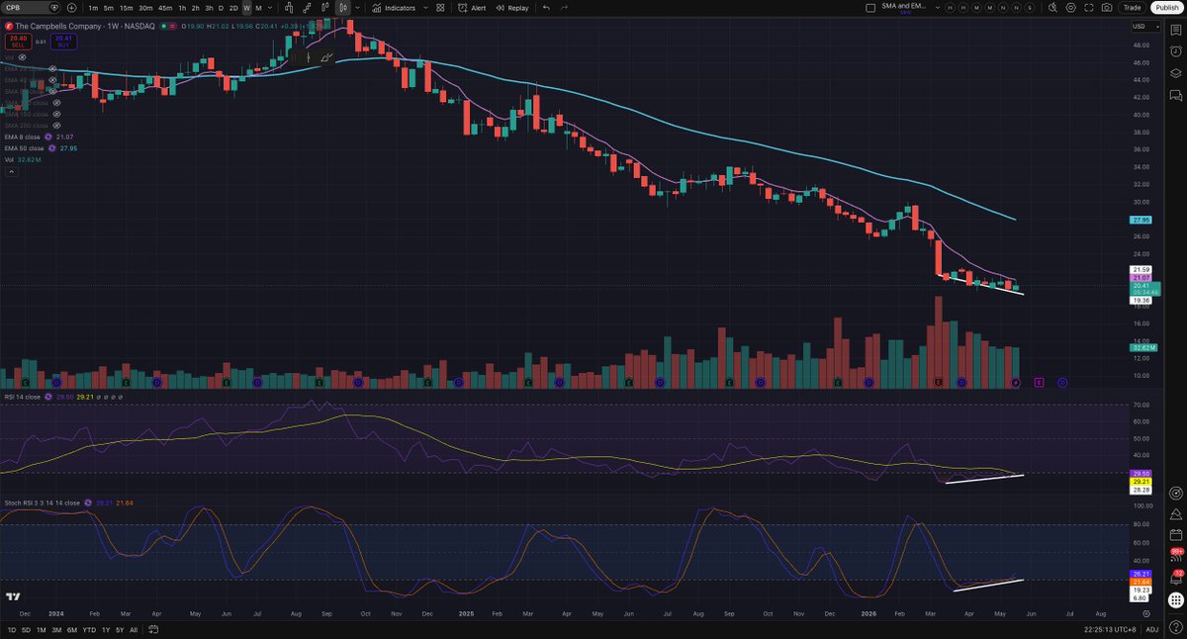Open the object tree layers icon
The image size is (1187, 639).
(1175, 72)
